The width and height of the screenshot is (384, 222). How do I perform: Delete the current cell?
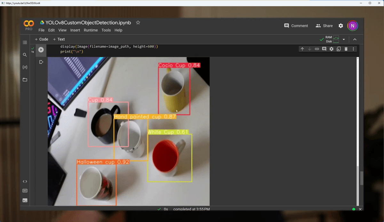[x=346, y=49]
